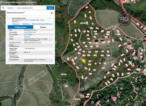Viewport: 146px width, 106px height.
Task: Select the isolated red-outlined parcel in the vineyard
Action: [x=40, y=84]
